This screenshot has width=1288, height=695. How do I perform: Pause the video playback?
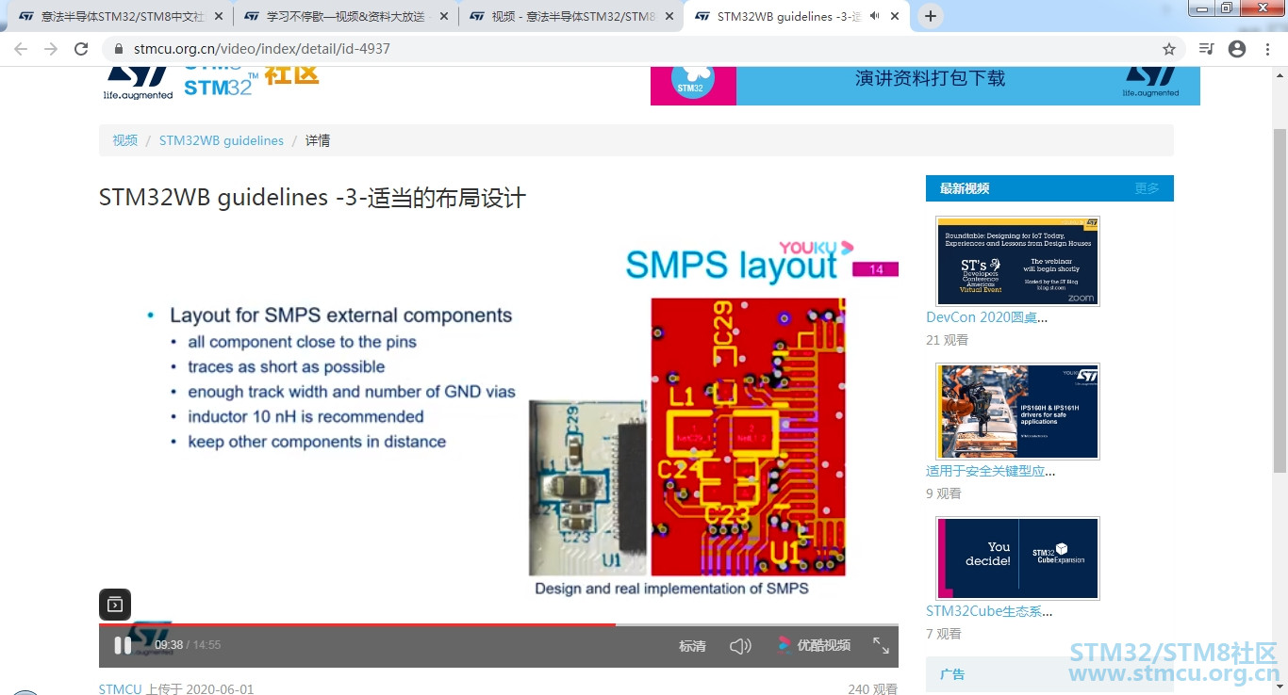[123, 645]
